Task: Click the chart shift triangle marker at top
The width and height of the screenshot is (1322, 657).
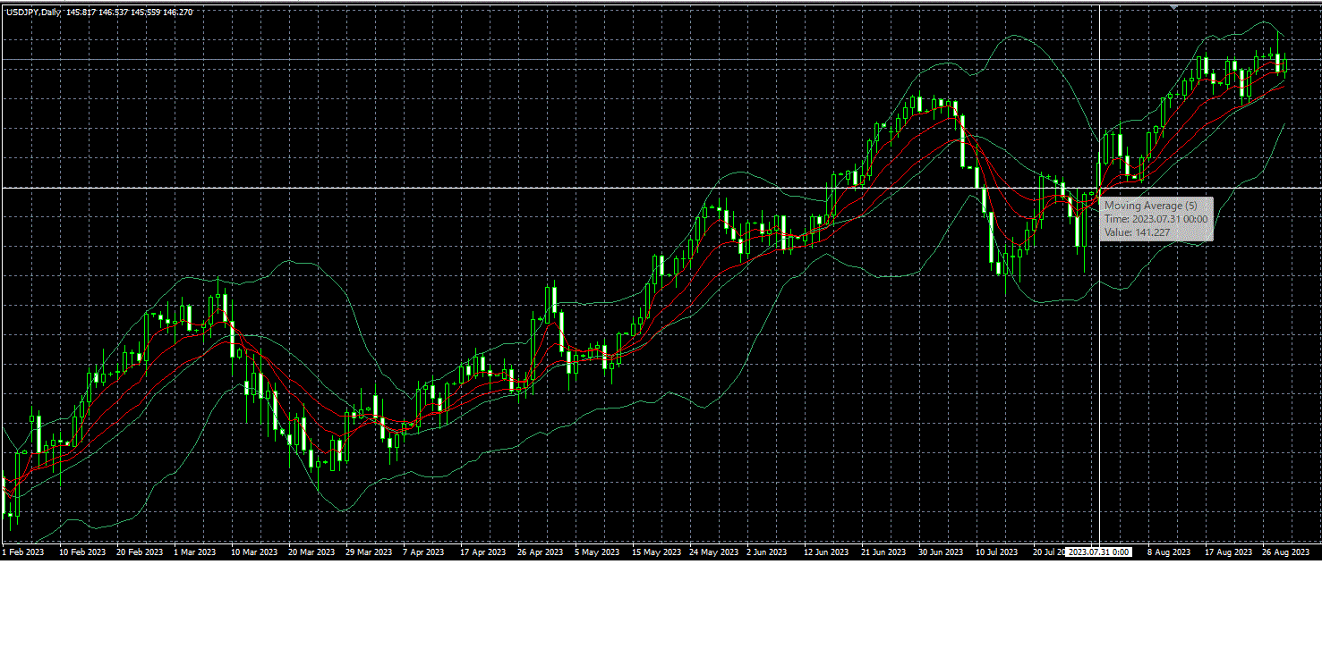Action: coord(1173,7)
